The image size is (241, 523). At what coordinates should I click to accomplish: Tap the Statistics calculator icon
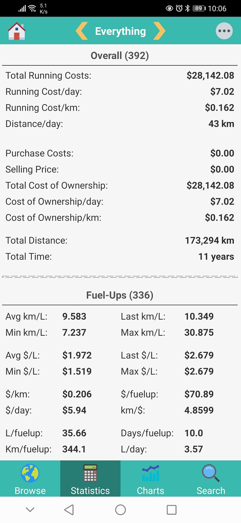tap(90, 474)
